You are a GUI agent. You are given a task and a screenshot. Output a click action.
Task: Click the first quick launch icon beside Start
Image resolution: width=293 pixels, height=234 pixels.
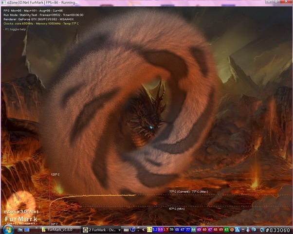(x=20, y=230)
